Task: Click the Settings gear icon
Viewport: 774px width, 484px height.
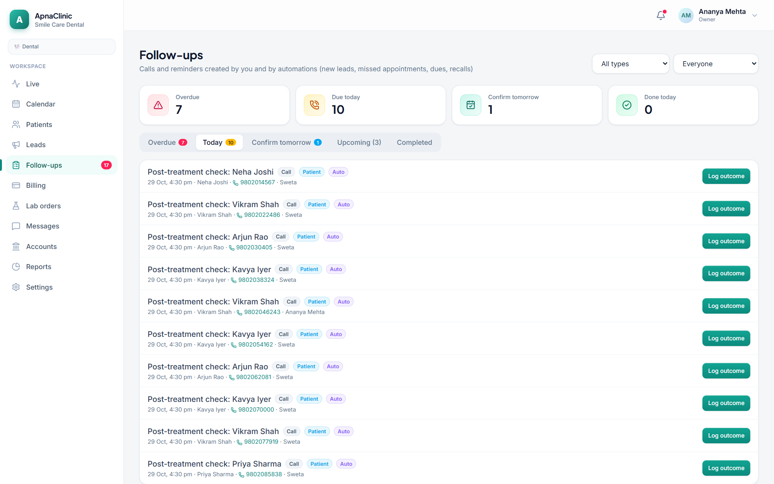Action: 16,287
